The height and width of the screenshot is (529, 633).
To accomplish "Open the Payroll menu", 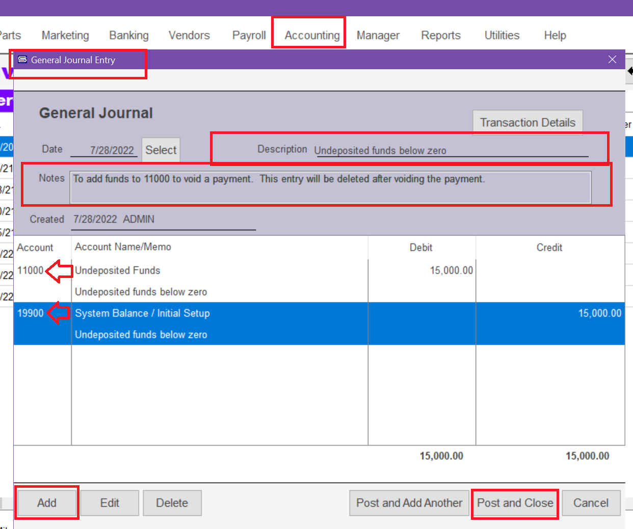I will click(x=249, y=35).
